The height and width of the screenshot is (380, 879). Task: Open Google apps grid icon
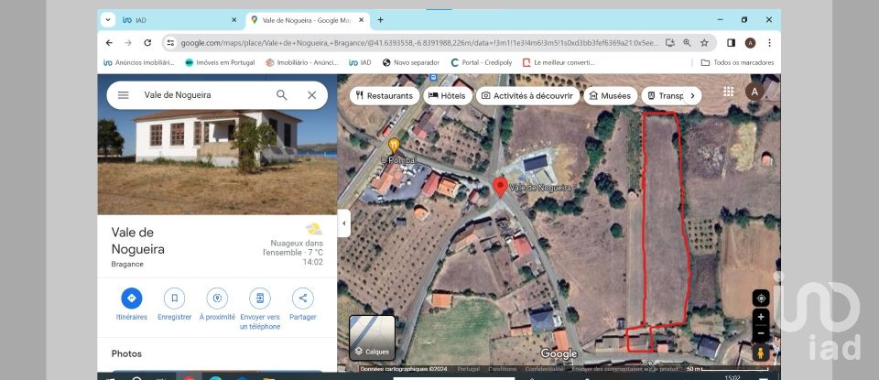point(729,92)
